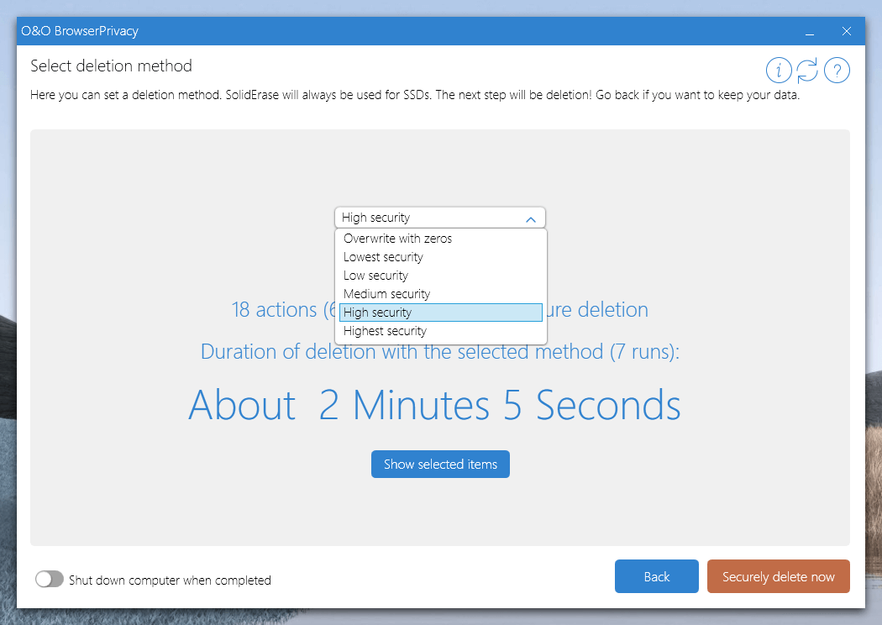
Task: Pick 'Medium security' deletion method
Action: [386, 293]
